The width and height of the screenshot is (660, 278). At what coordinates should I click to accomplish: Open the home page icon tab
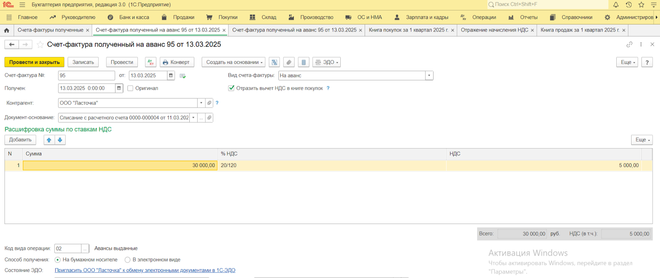(7, 30)
